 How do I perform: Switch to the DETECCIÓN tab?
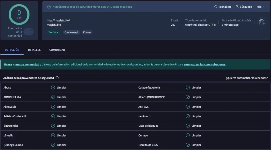(12, 50)
